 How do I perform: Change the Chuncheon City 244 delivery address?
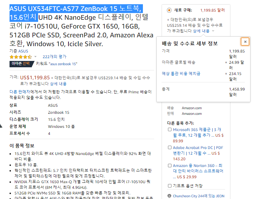coord(199,196)
